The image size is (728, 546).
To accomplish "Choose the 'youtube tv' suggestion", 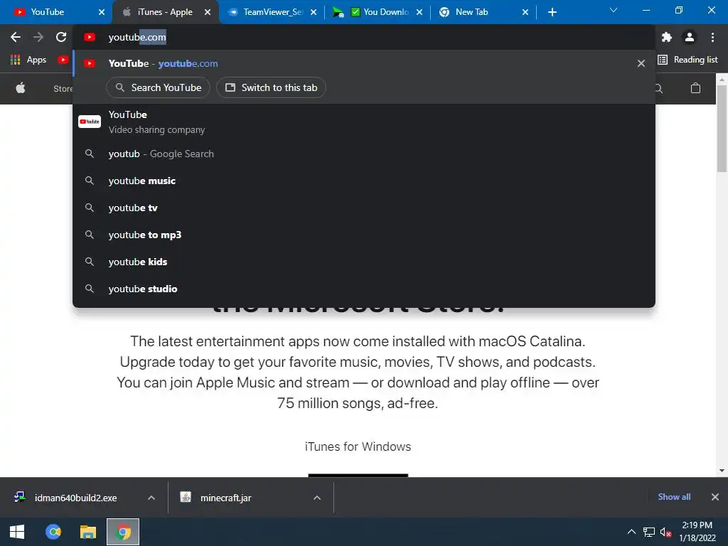I will (x=364, y=208).
